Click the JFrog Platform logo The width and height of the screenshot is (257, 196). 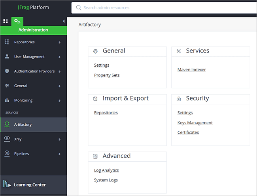coord(33,7)
